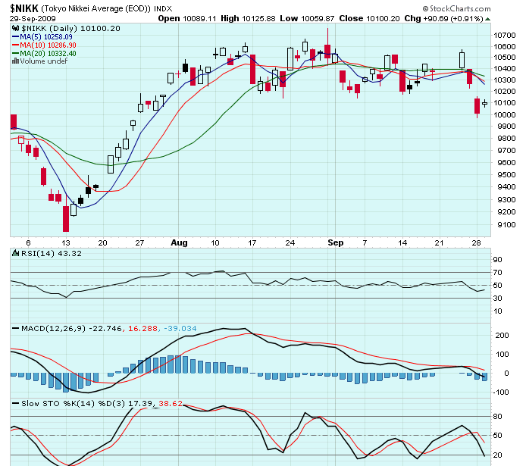Click the red MA(10) legend line marker
The width and height of the screenshot is (526, 466).
click(x=15, y=45)
